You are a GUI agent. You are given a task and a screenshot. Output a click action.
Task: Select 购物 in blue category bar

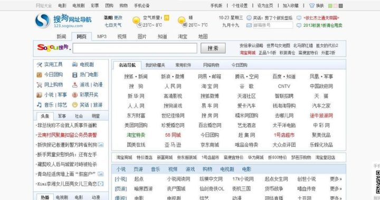click(207, 169)
